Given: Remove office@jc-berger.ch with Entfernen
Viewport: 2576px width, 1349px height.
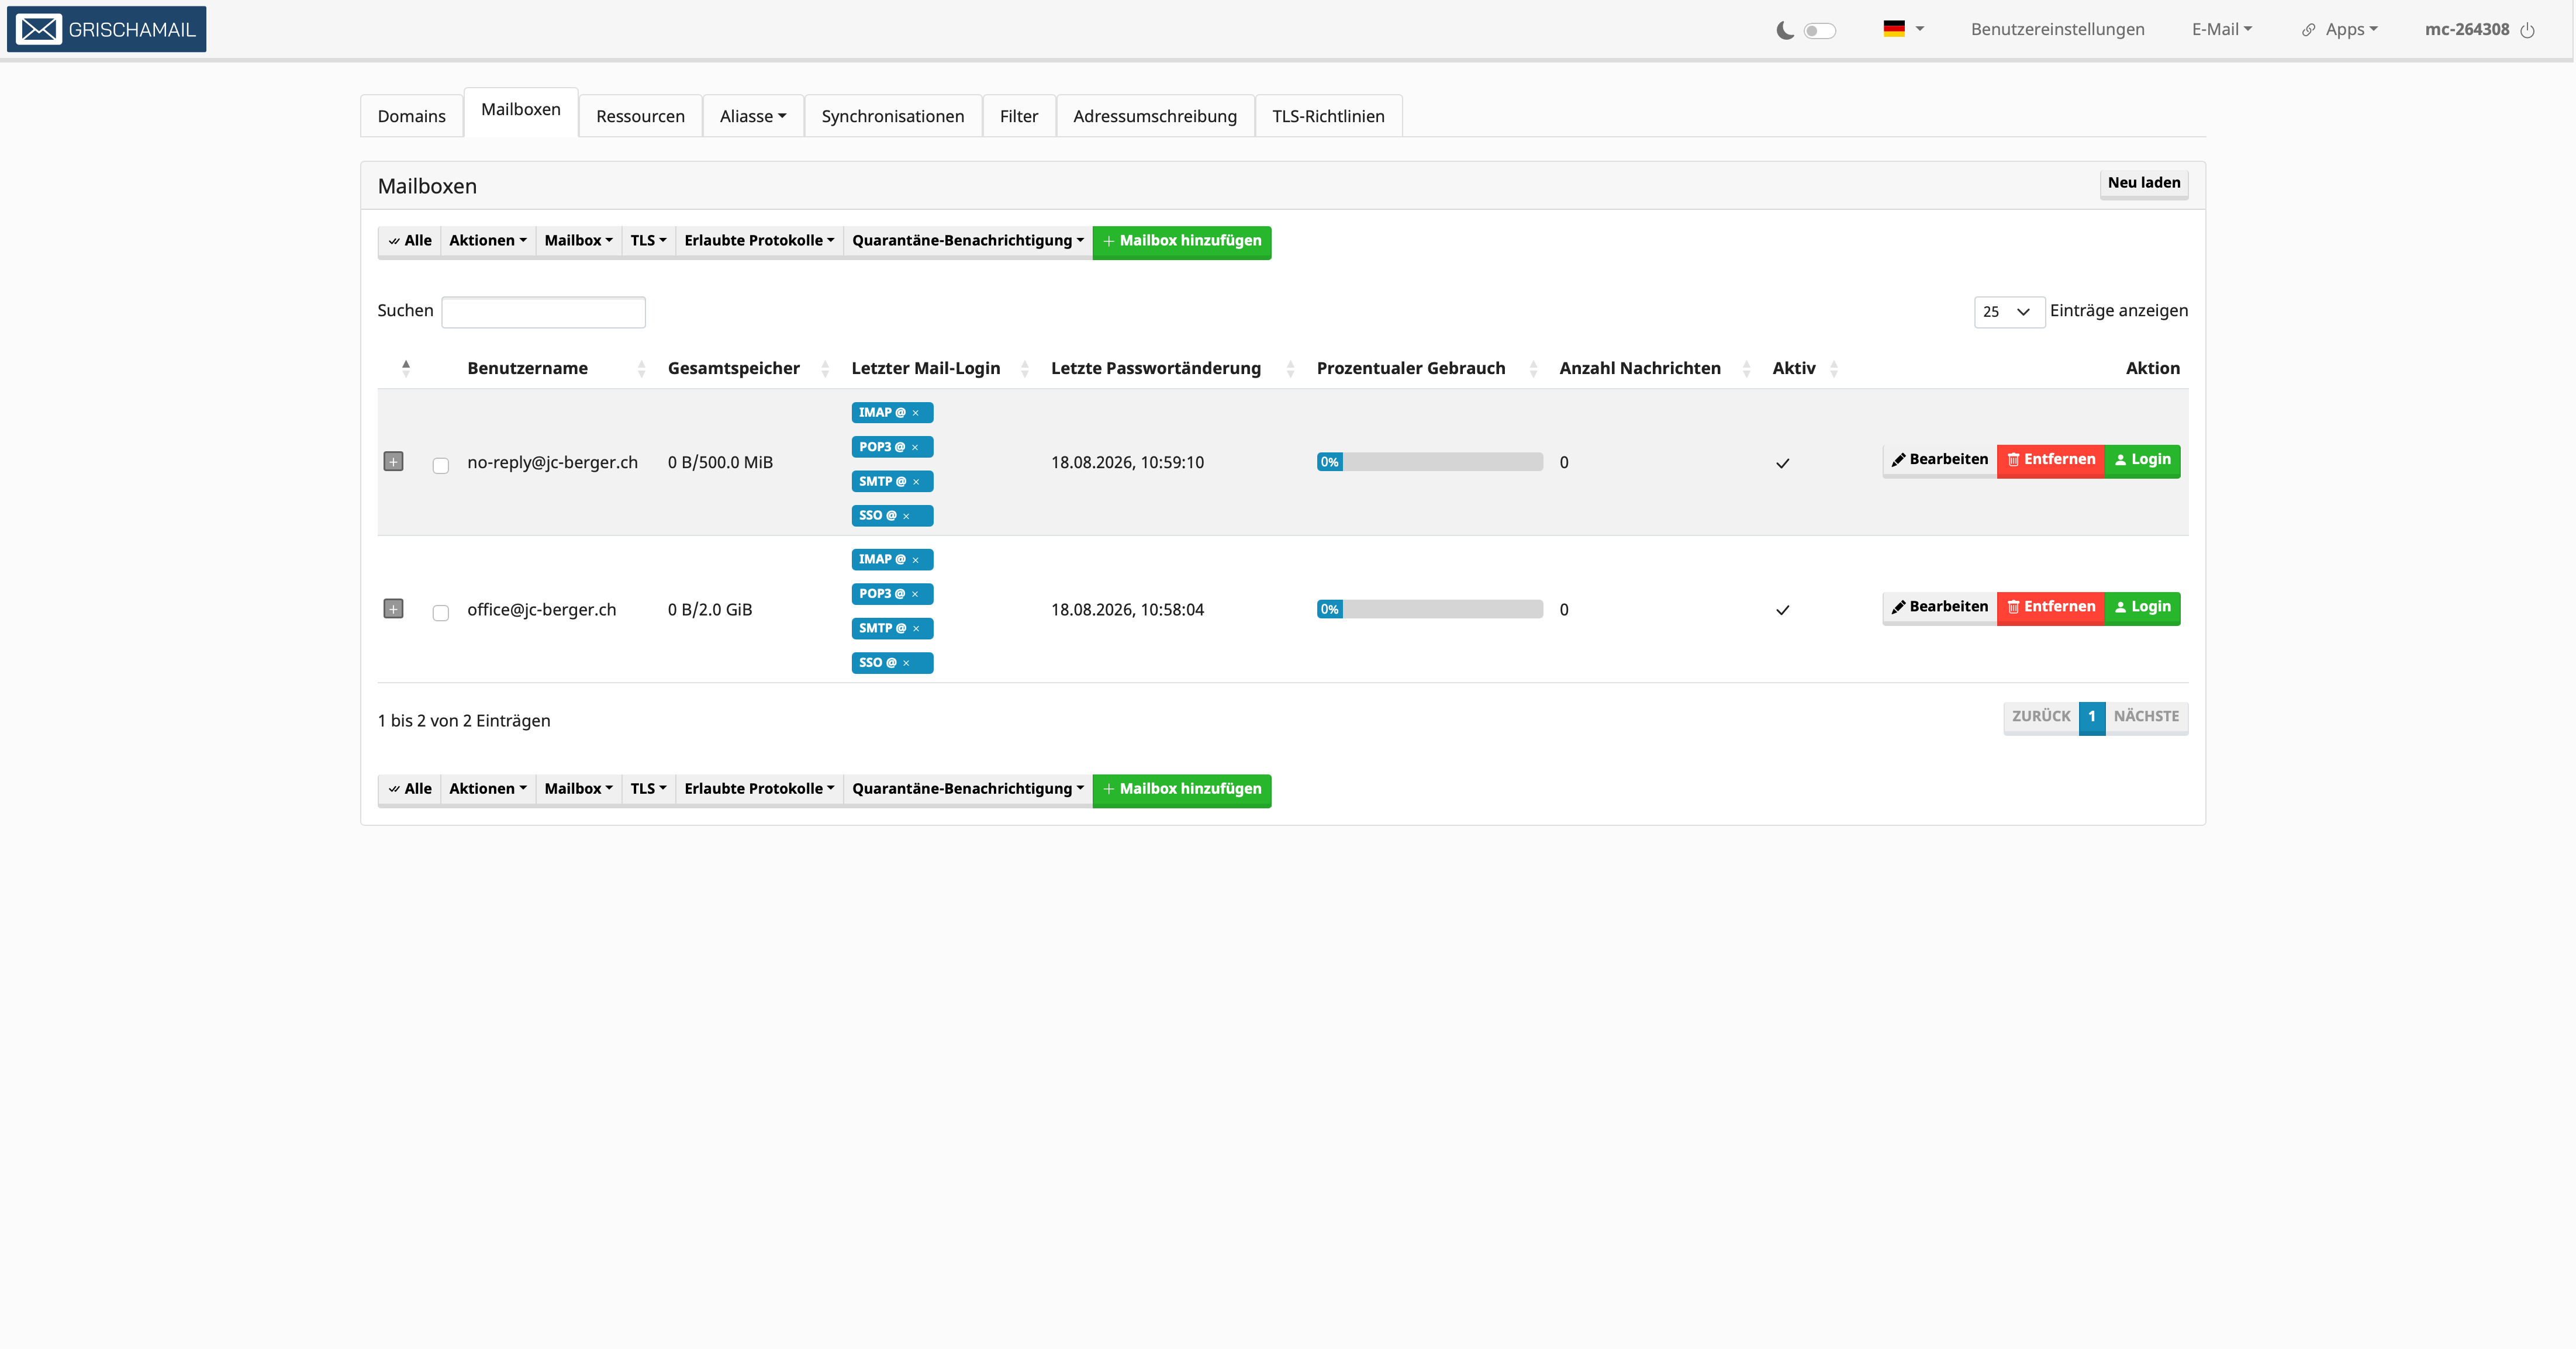Looking at the screenshot, I should (2051, 607).
